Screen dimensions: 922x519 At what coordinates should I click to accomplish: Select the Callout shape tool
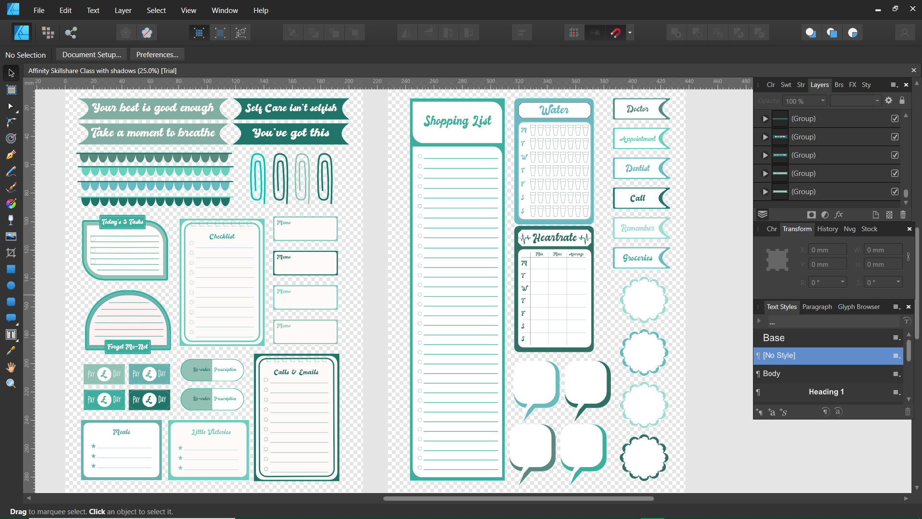tap(11, 318)
